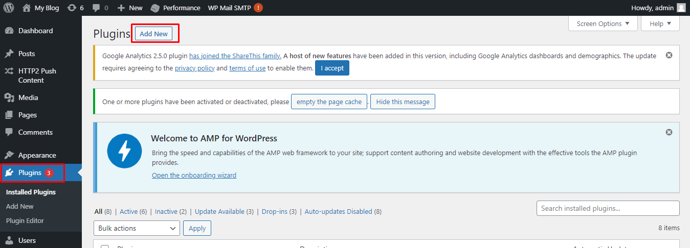Filter by Drop-ins (3)
The width and height of the screenshot is (690, 248).
coord(279,212)
